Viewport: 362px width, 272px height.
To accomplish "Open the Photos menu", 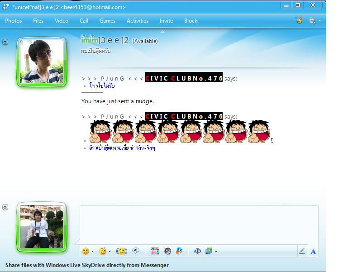I will [x=13, y=21].
